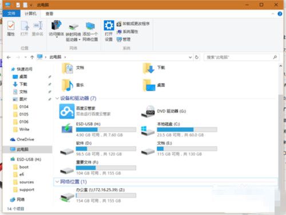Open the quick access toolbar customize arrow
Screen dimensions: 286x215
point(31,5)
